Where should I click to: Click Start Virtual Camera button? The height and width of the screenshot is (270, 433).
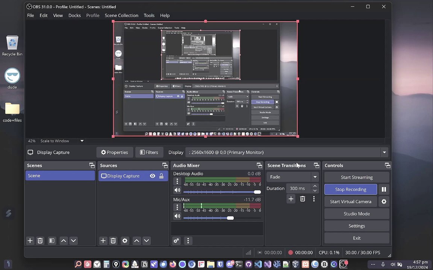point(351,201)
